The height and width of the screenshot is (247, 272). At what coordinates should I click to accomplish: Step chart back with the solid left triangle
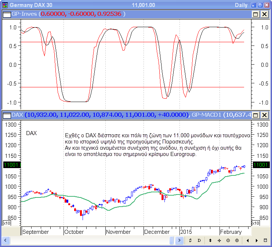248,240
